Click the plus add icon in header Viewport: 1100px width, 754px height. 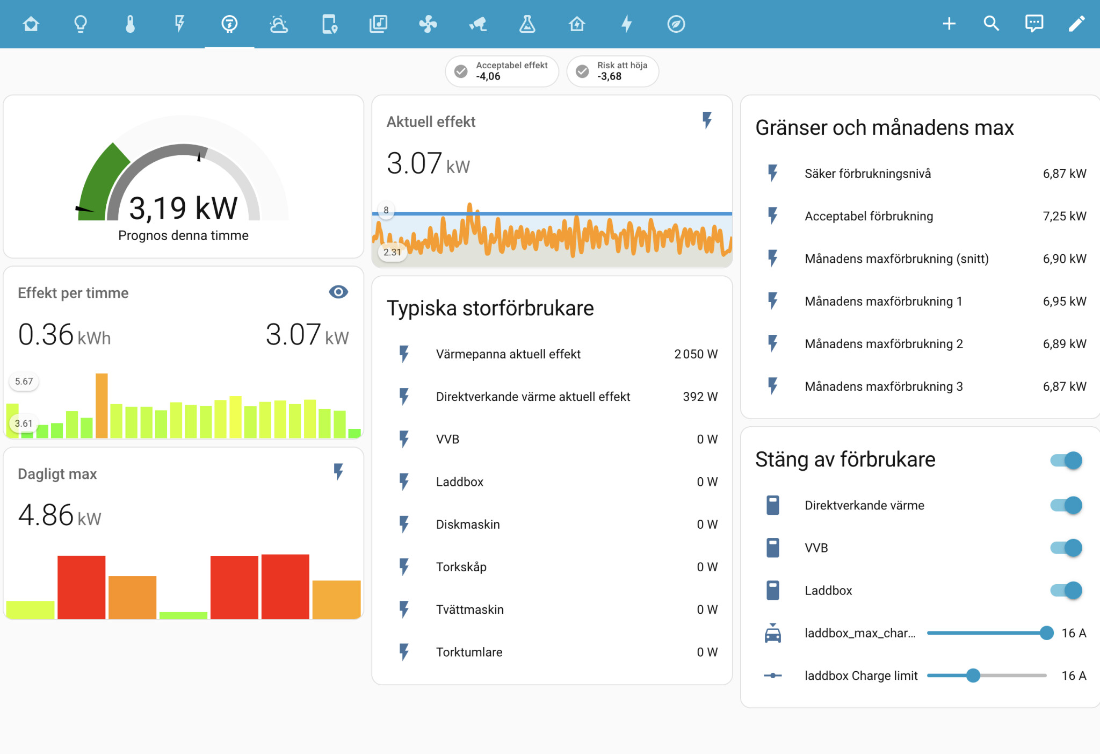click(x=949, y=24)
